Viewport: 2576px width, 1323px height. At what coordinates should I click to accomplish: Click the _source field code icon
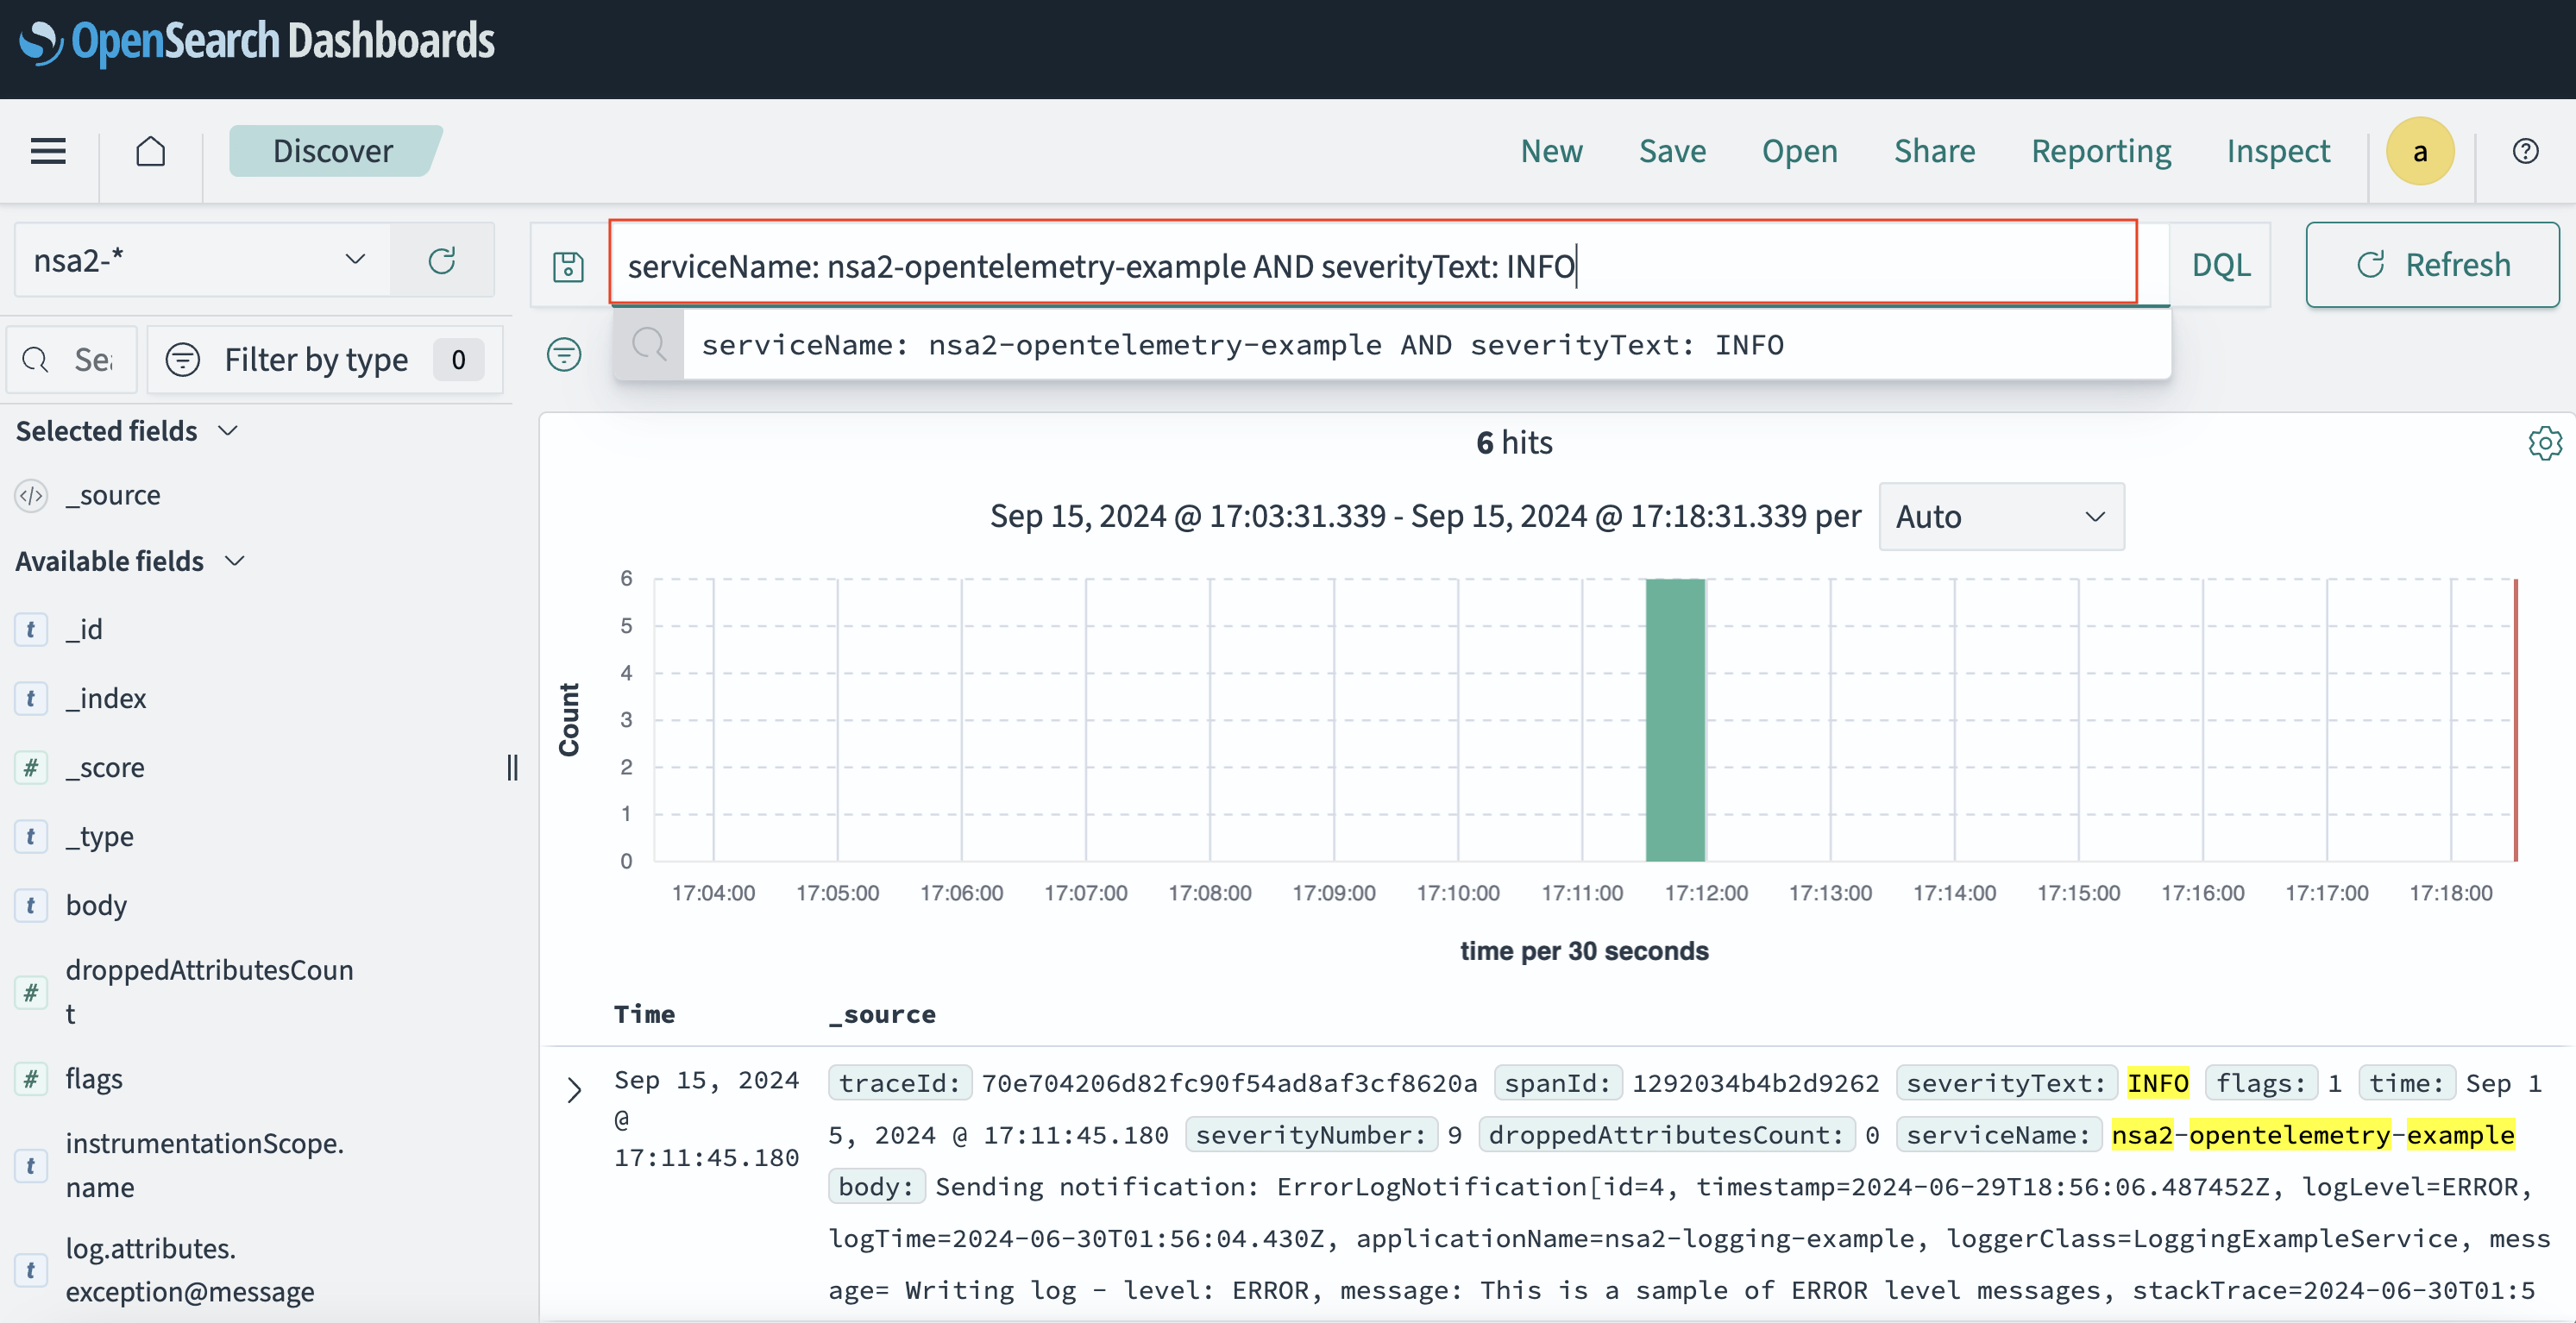(x=32, y=496)
